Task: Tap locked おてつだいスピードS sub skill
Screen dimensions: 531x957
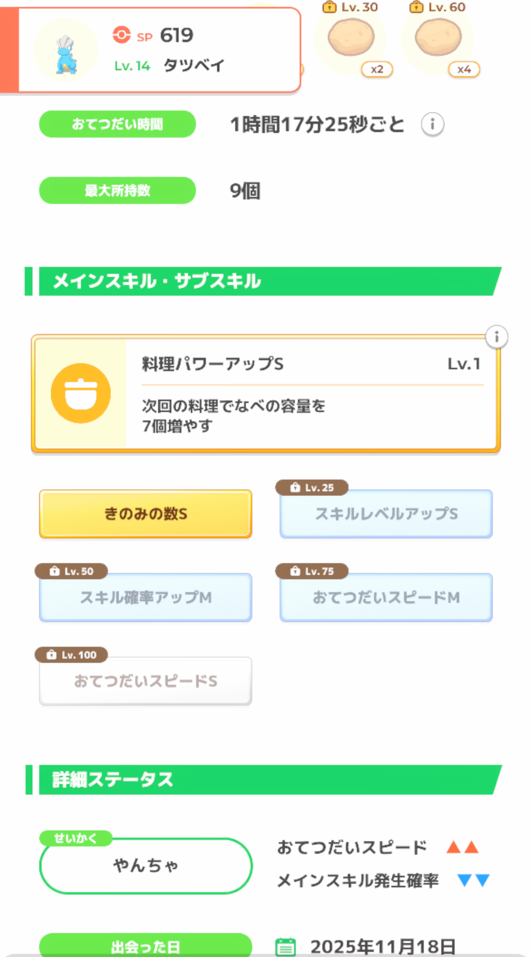Action: pos(145,681)
